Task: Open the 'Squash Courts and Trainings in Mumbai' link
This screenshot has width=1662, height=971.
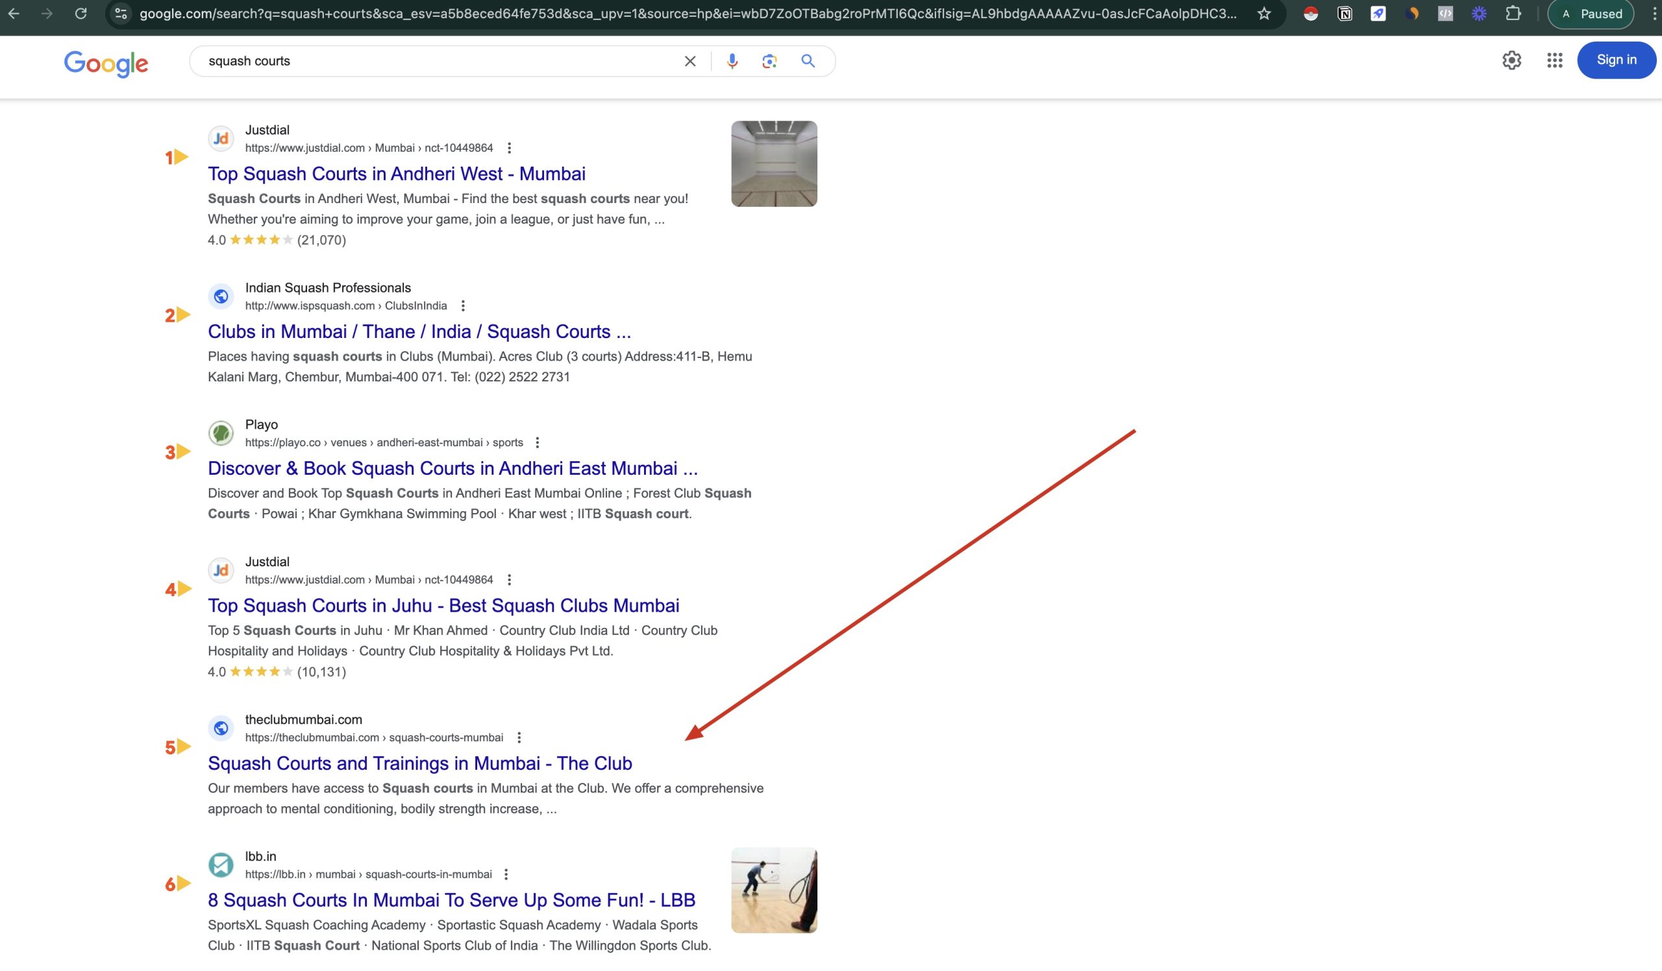Action: (x=419, y=763)
